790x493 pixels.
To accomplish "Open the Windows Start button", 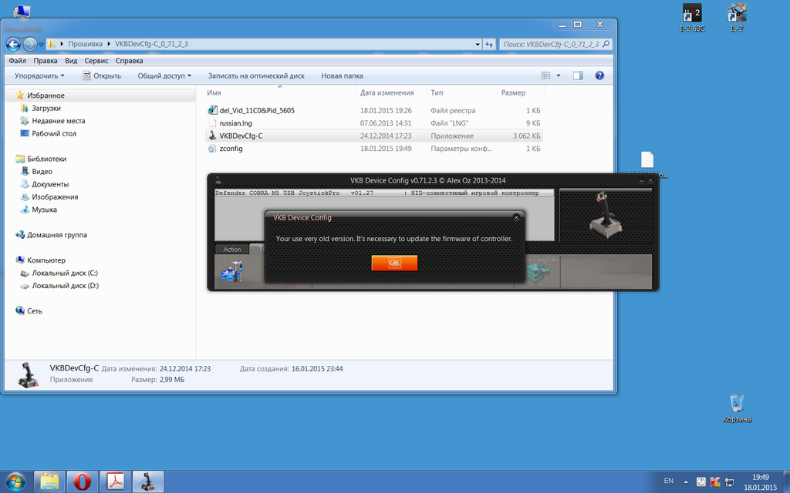I will (x=15, y=482).
